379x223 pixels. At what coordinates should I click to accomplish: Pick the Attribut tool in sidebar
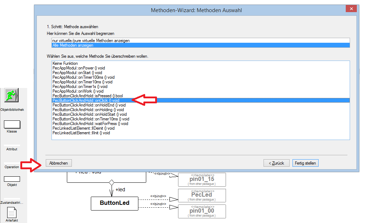[12, 149]
